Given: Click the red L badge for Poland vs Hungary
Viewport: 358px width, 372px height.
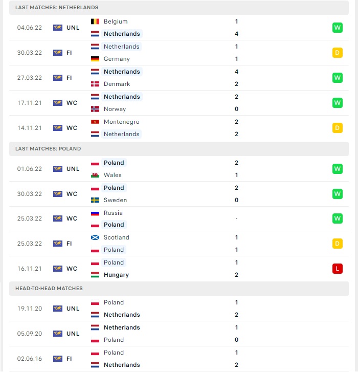Looking at the screenshot, I should (337, 269).
